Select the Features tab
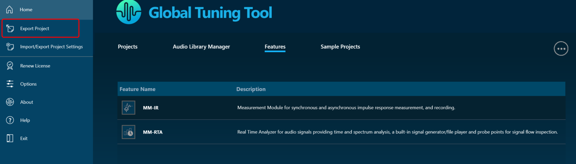Image resolution: width=576 pixels, height=164 pixels. (275, 47)
